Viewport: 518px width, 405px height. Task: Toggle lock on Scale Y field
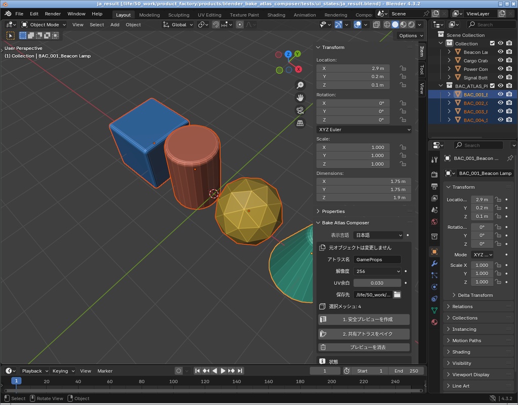click(x=403, y=155)
